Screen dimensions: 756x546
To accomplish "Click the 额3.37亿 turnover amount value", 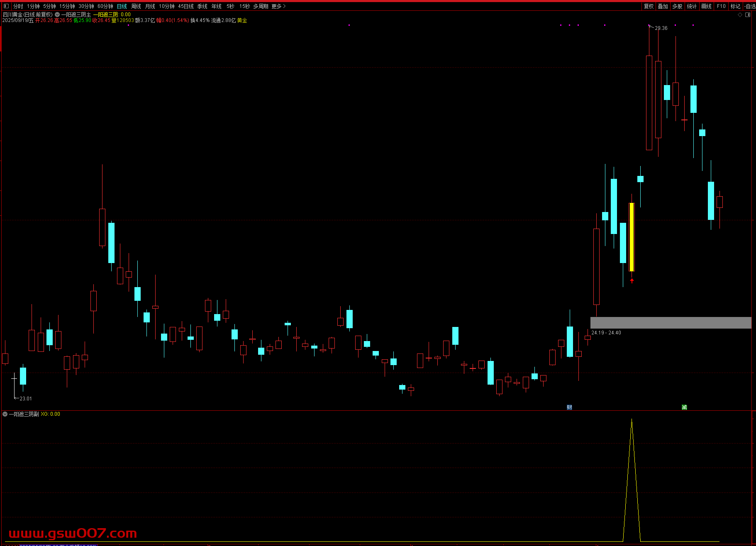I will click(145, 20).
